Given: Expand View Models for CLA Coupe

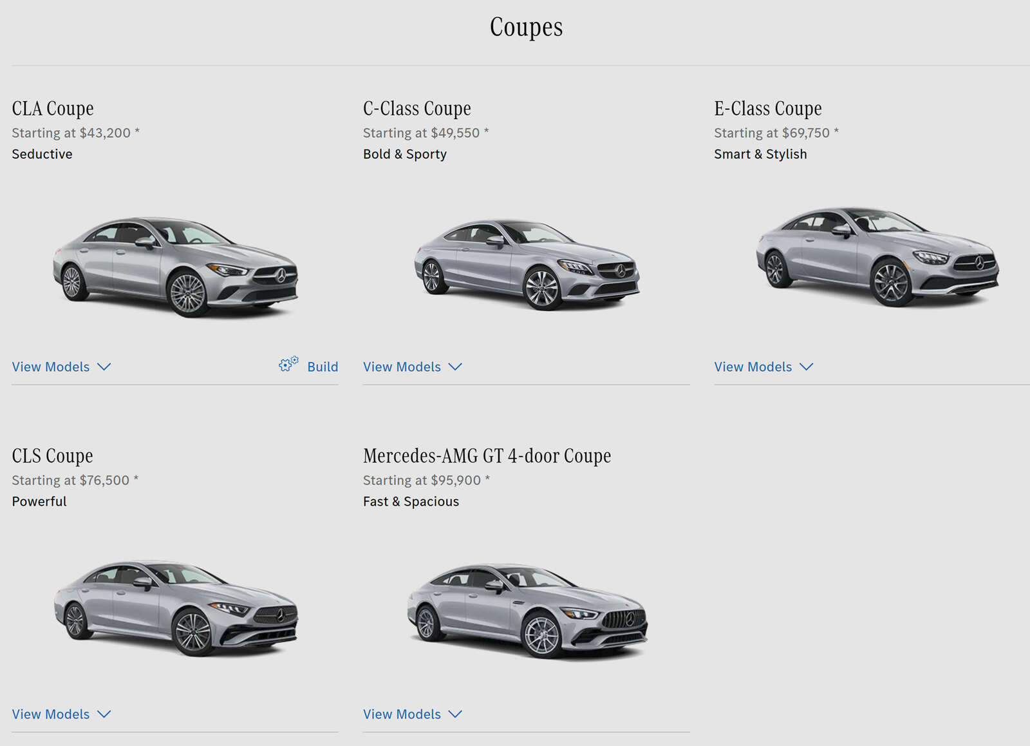Looking at the screenshot, I should click(x=61, y=367).
